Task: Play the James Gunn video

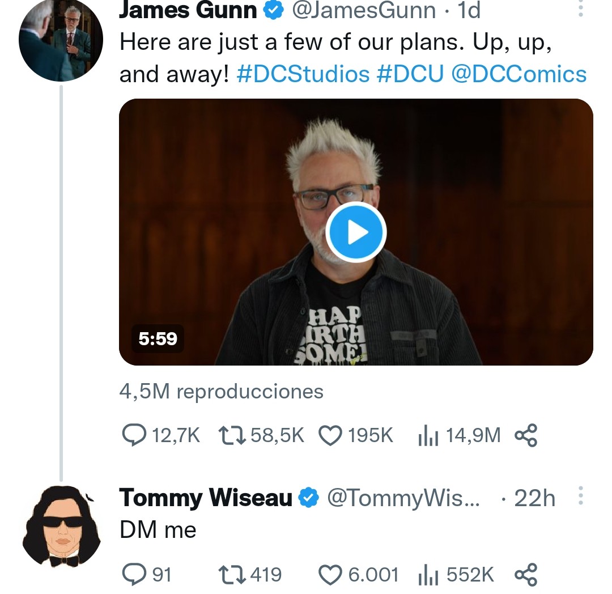Action: (x=355, y=232)
